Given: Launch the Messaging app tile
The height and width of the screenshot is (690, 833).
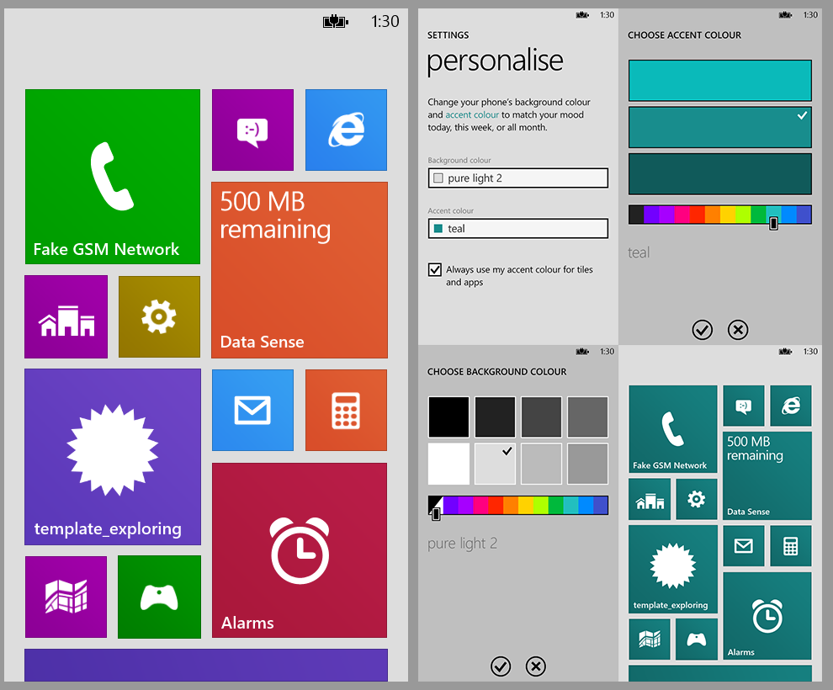Looking at the screenshot, I should pos(252,130).
